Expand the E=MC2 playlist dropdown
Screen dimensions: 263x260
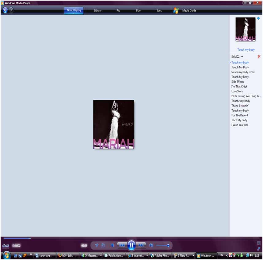coord(242,57)
